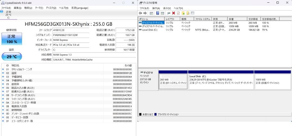Sort by 空き領域 column header

tap(254, 19)
